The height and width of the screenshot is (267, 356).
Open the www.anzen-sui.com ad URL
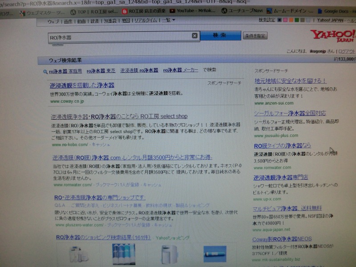(274, 103)
